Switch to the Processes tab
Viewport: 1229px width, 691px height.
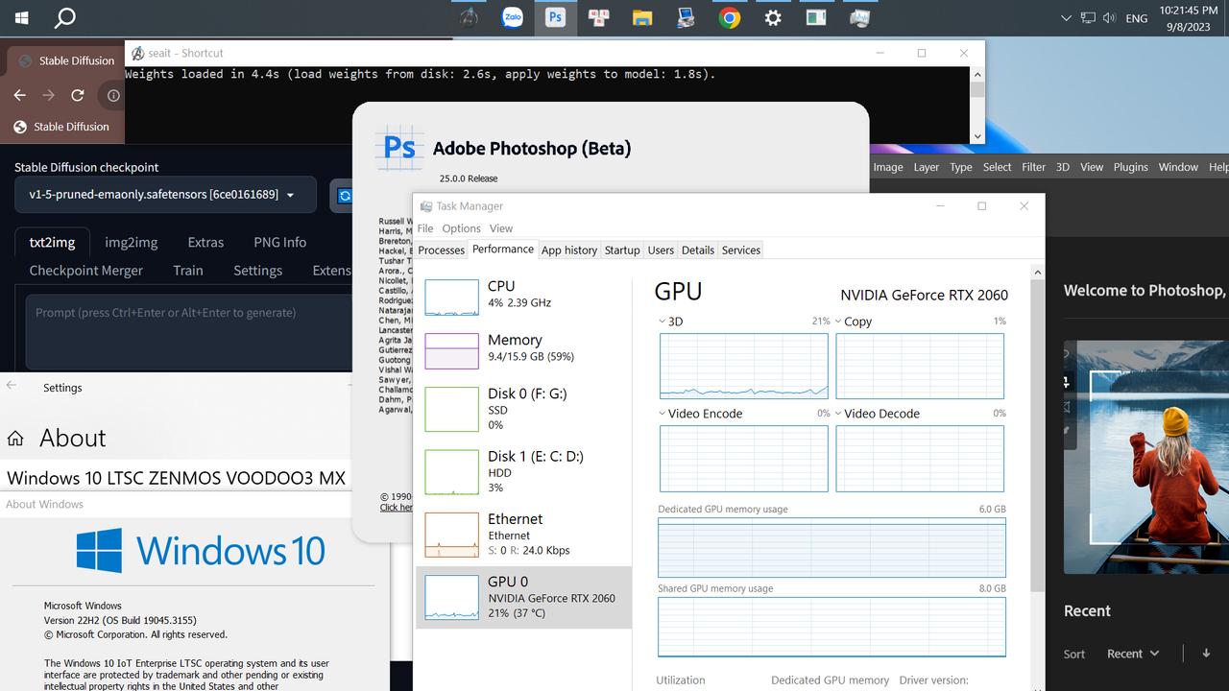pyautogui.click(x=442, y=250)
